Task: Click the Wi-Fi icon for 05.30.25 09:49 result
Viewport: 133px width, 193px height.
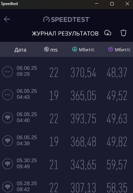Action: [x=8, y=164]
